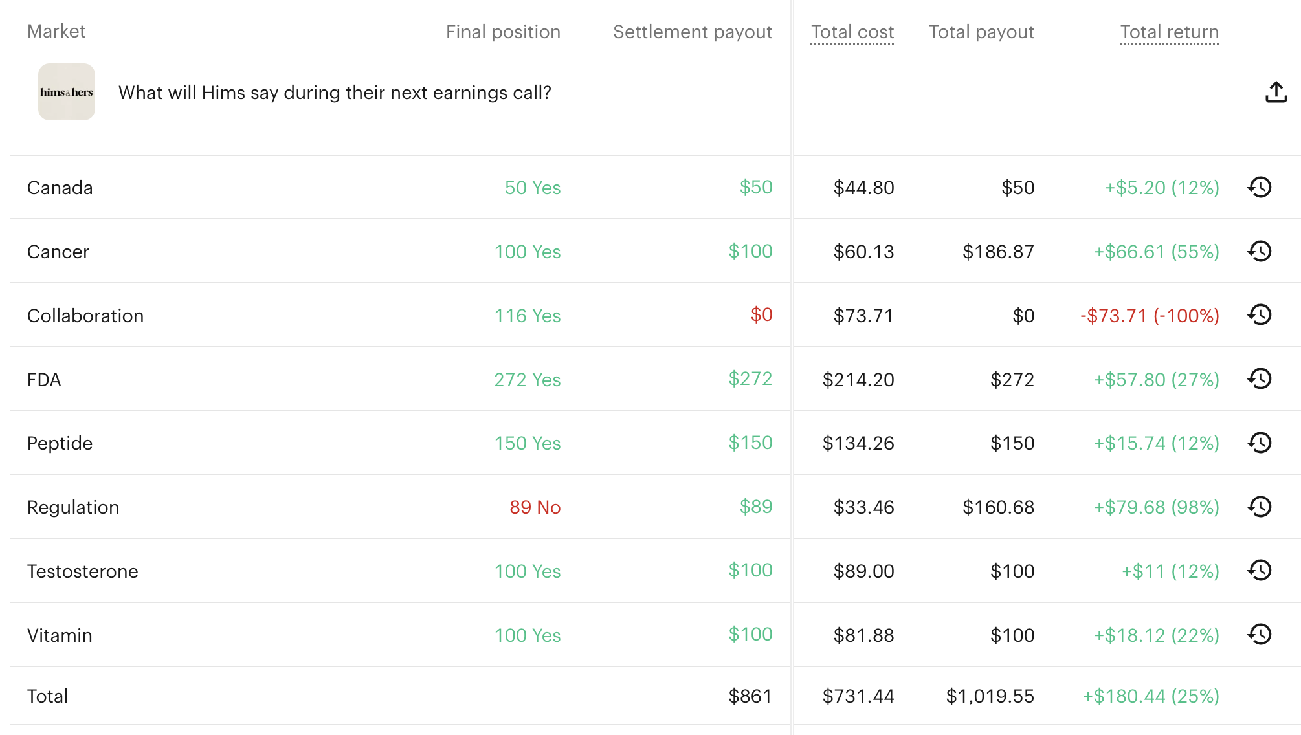The width and height of the screenshot is (1301, 735).
Task: Open trade history for the Vitamin row
Action: click(x=1260, y=635)
